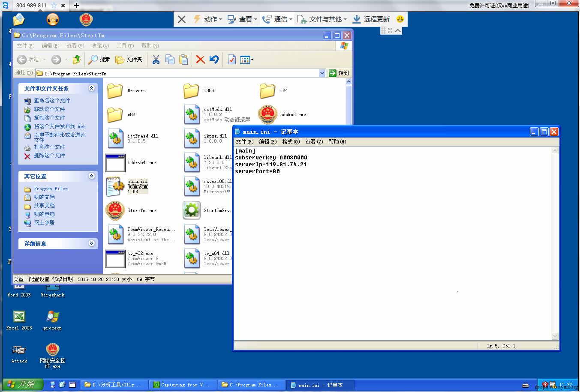
Task: Collapse the 文件和文件夹任务 panel
Action: click(91, 88)
